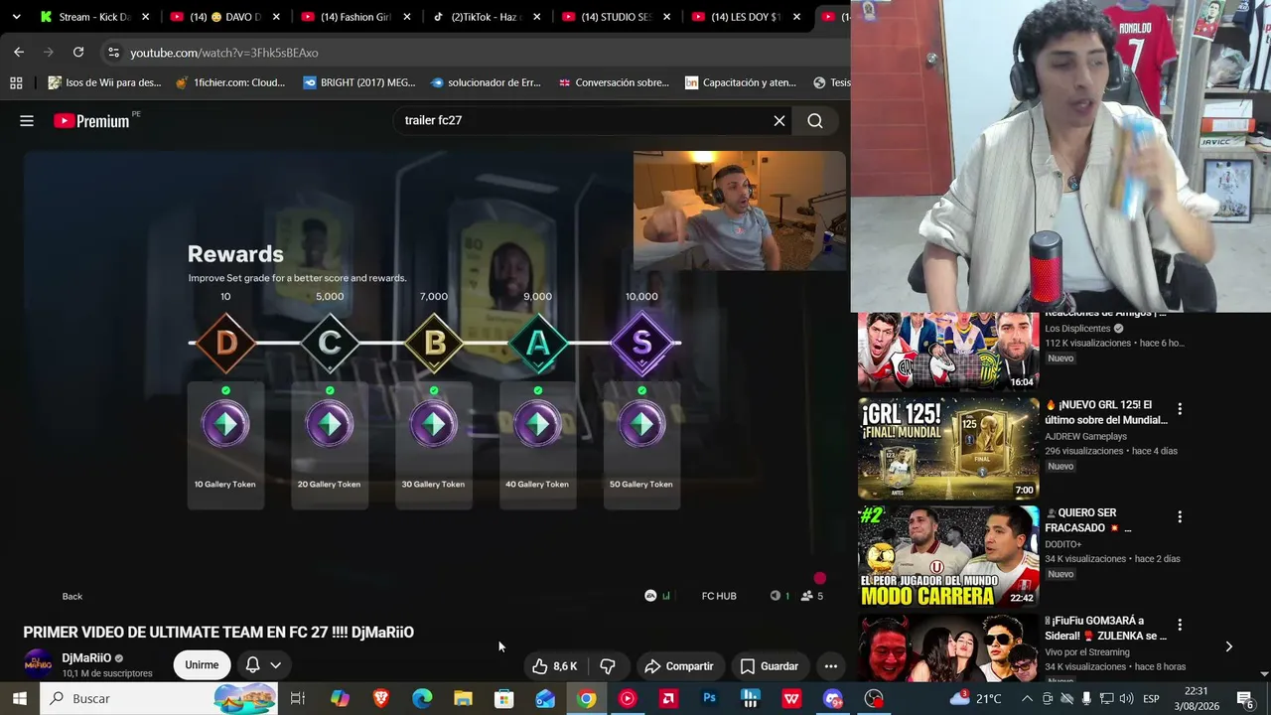Open the DjMaRiiO channel avatar
Image resolution: width=1271 pixels, height=715 pixels.
[38, 664]
